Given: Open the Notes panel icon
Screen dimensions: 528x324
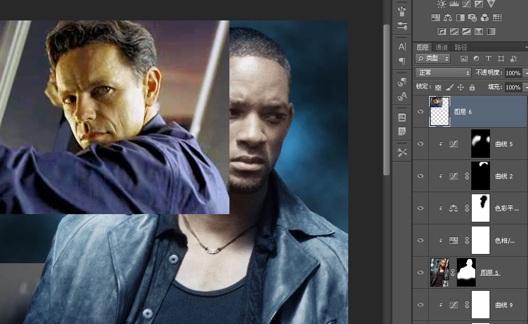Looking at the screenshot, I should click(x=402, y=131).
